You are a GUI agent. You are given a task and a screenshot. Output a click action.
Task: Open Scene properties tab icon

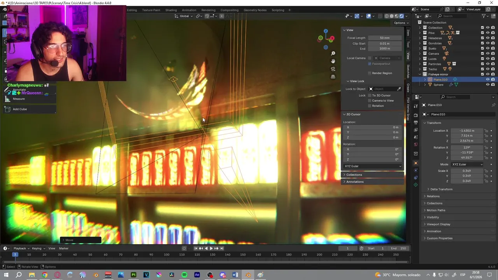tap(416, 137)
